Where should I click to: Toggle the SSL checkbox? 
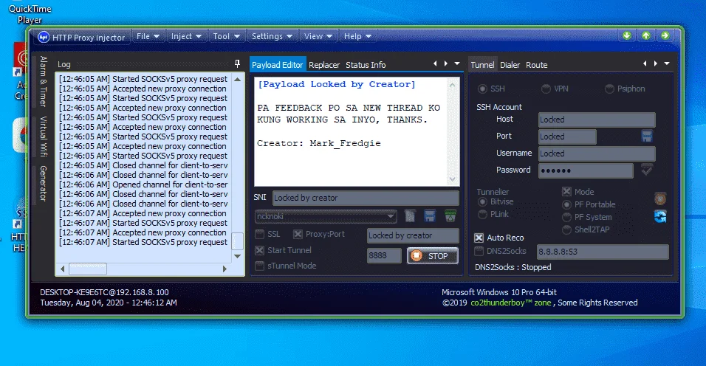(260, 234)
